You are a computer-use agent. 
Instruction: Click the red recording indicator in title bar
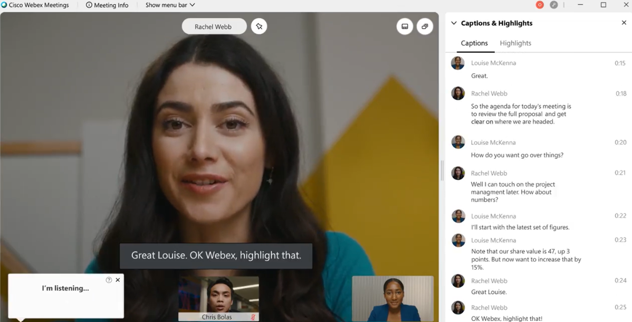coord(539,5)
